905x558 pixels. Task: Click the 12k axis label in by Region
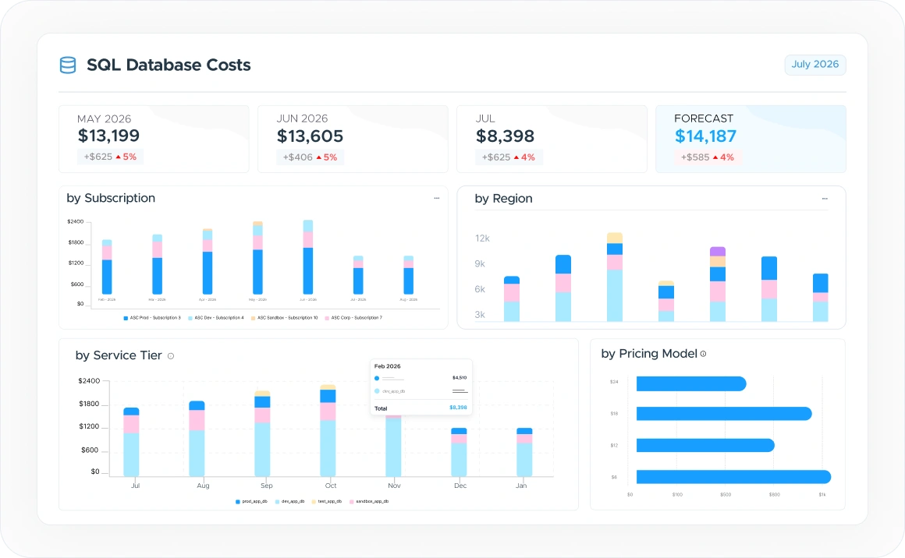click(482, 238)
